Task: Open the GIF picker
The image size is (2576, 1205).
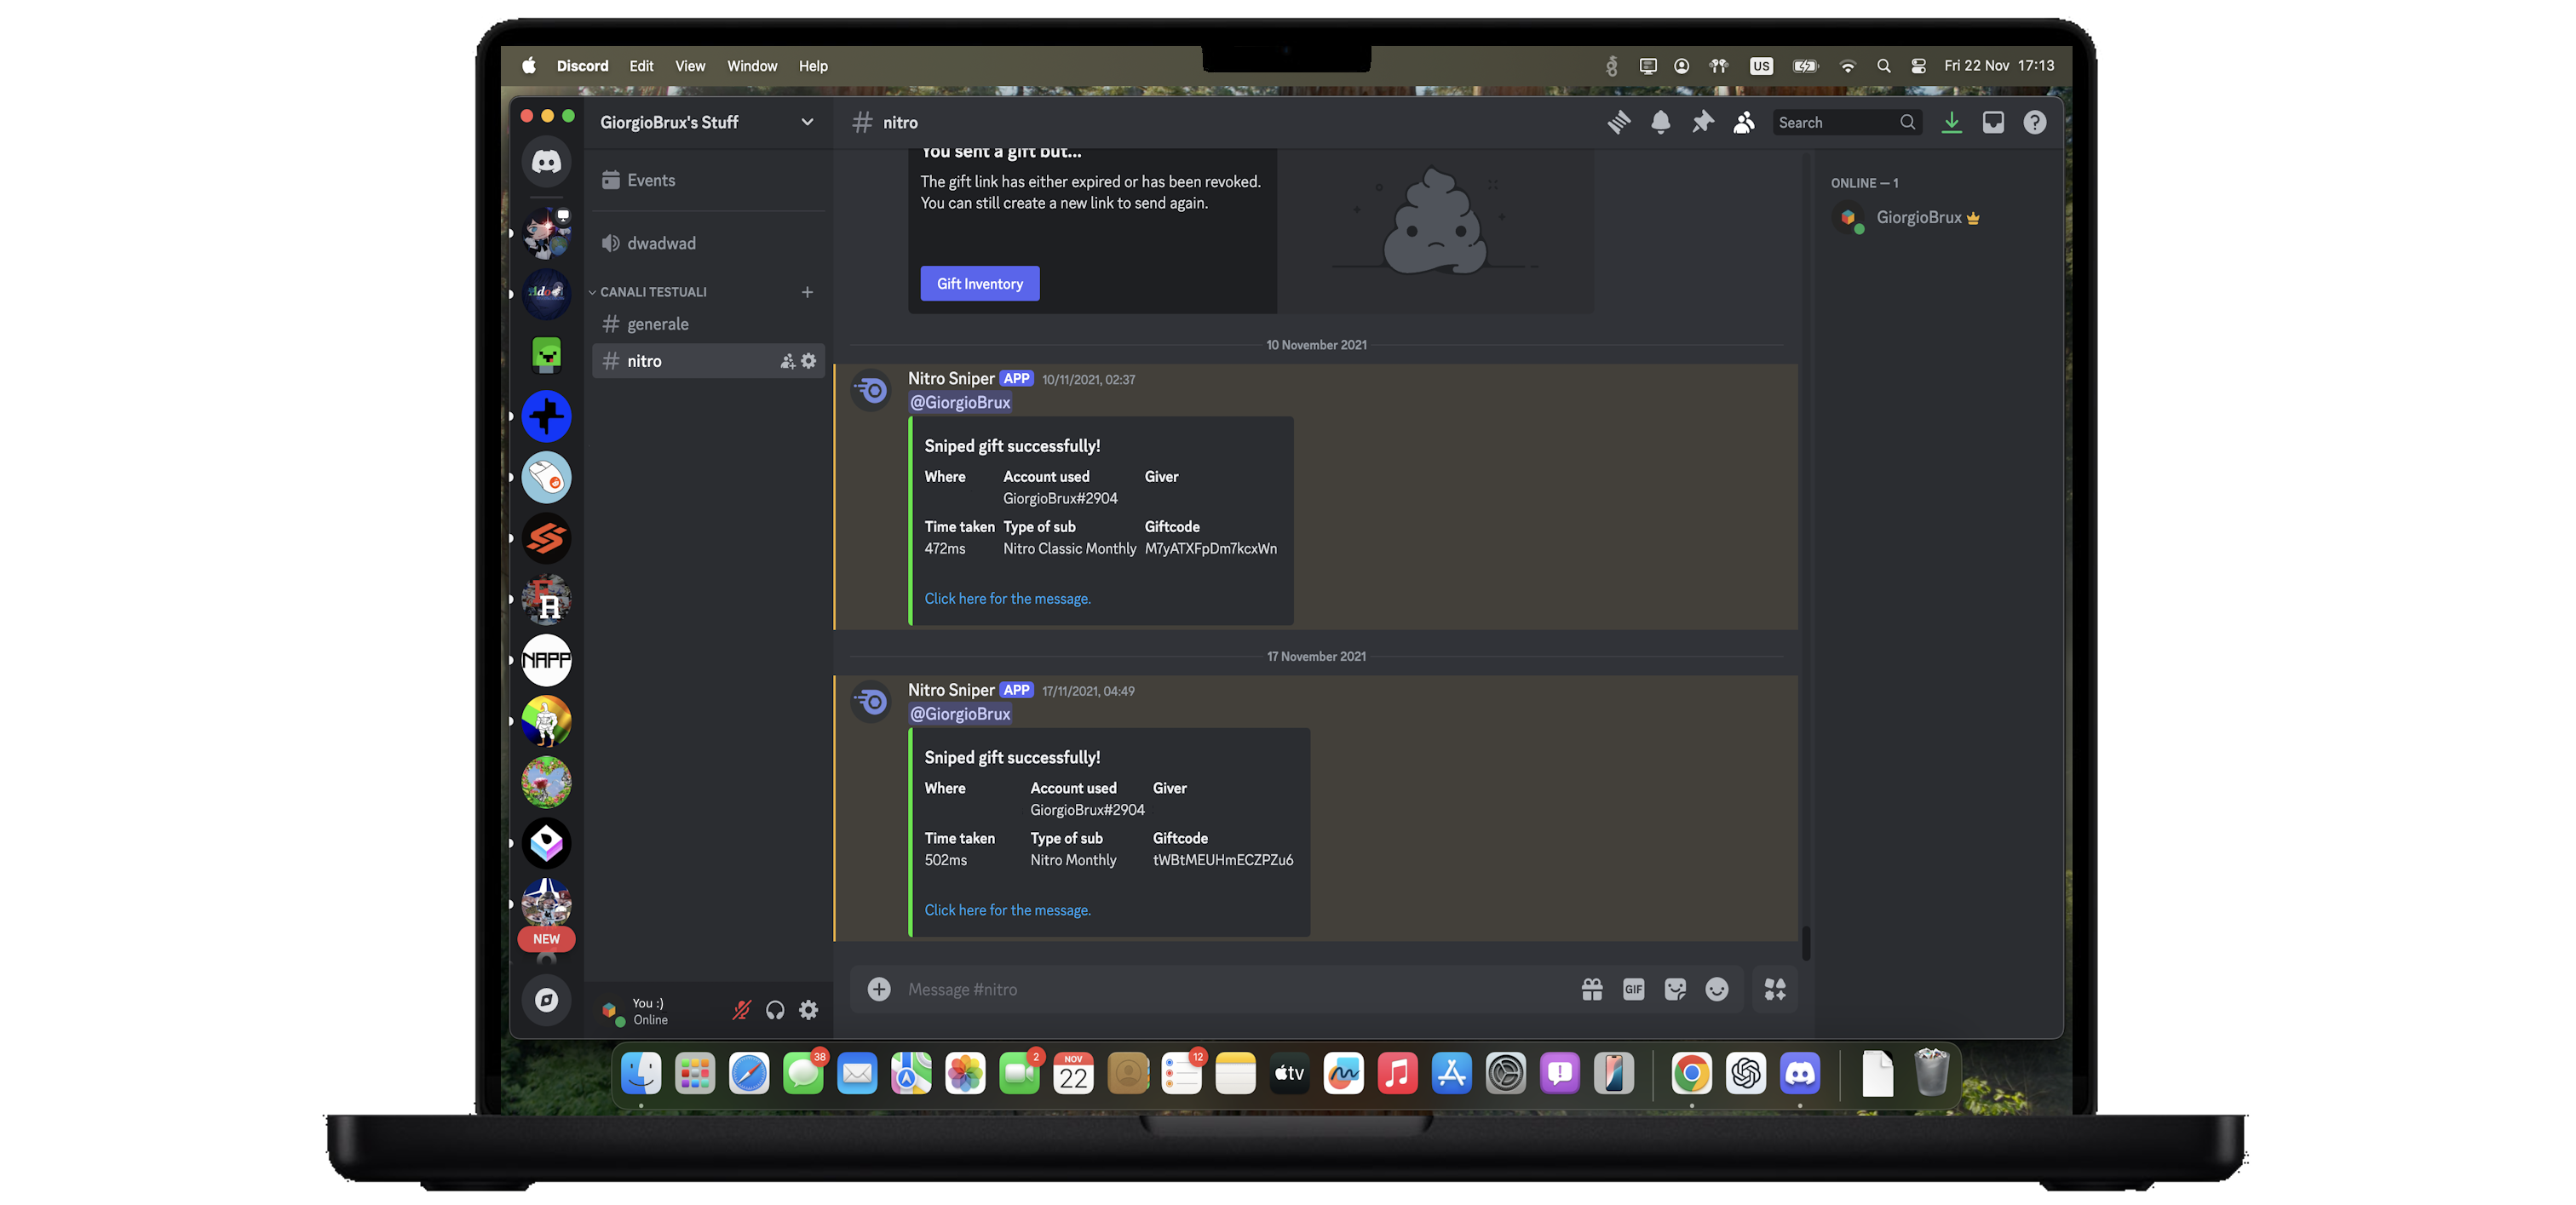Action: coord(1633,989)
